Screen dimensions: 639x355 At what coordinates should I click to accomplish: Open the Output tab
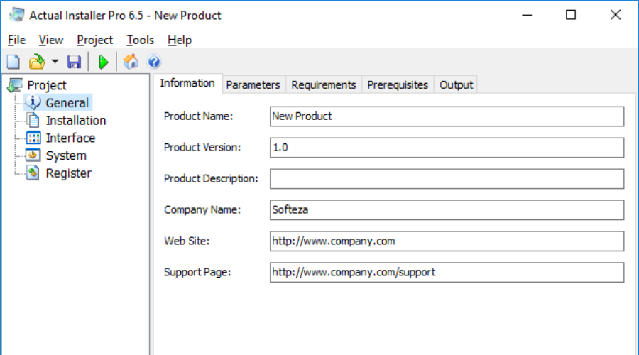pos(456,85)
